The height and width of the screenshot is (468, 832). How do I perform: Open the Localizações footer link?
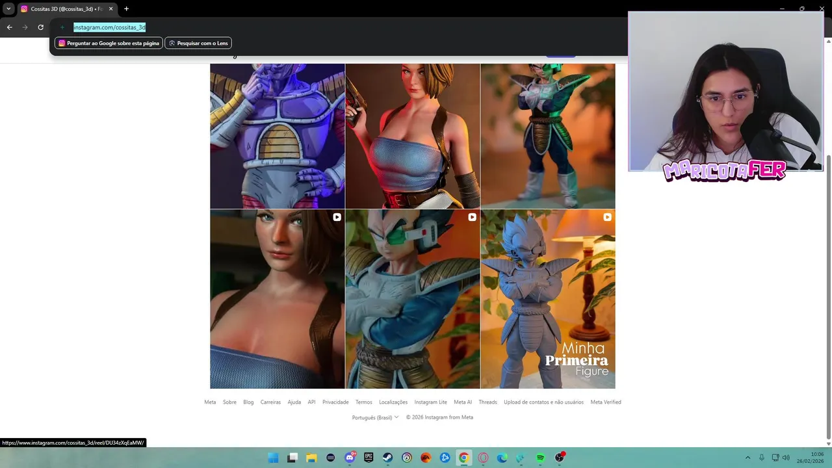393,402
